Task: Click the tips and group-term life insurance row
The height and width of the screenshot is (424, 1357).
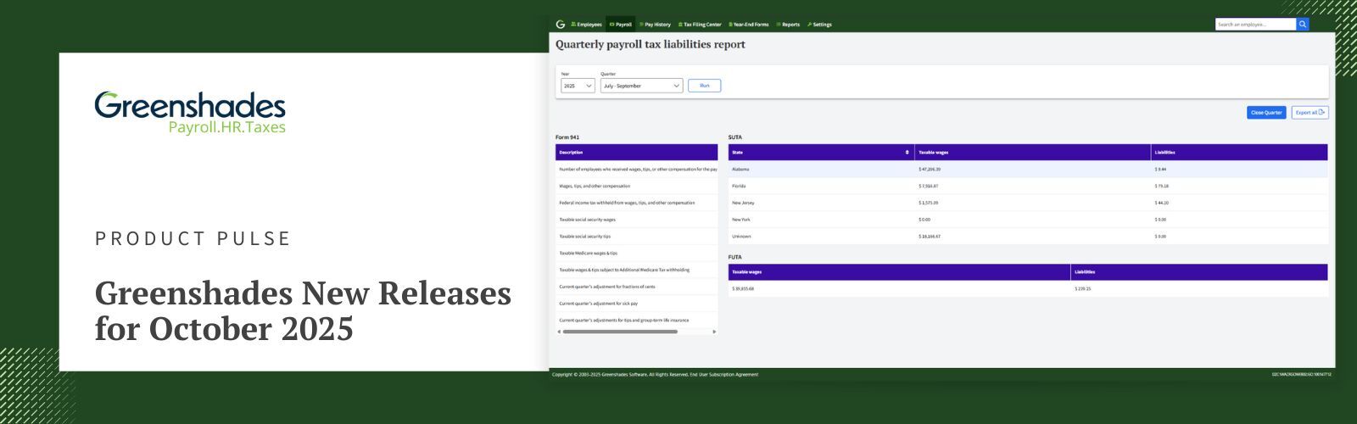Action: pyautogui.click(x=636, y=321)
